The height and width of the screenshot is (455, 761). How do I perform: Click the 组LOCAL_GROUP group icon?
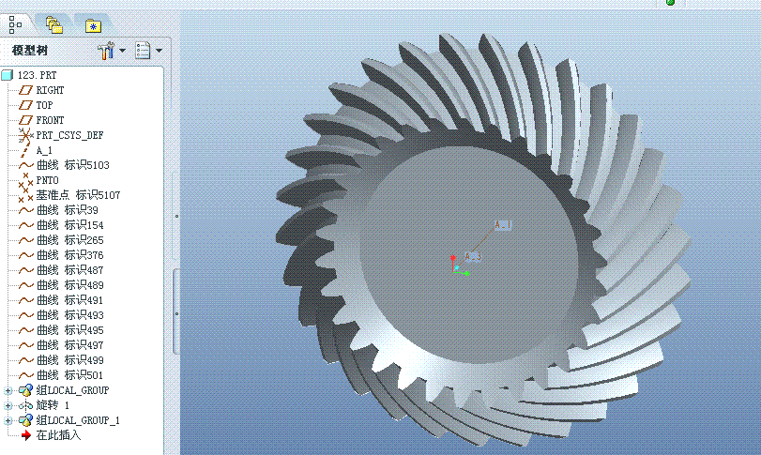point(25,390)
